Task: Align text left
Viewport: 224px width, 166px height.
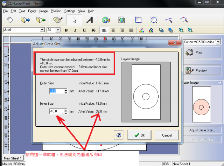Action: point(104,30)
